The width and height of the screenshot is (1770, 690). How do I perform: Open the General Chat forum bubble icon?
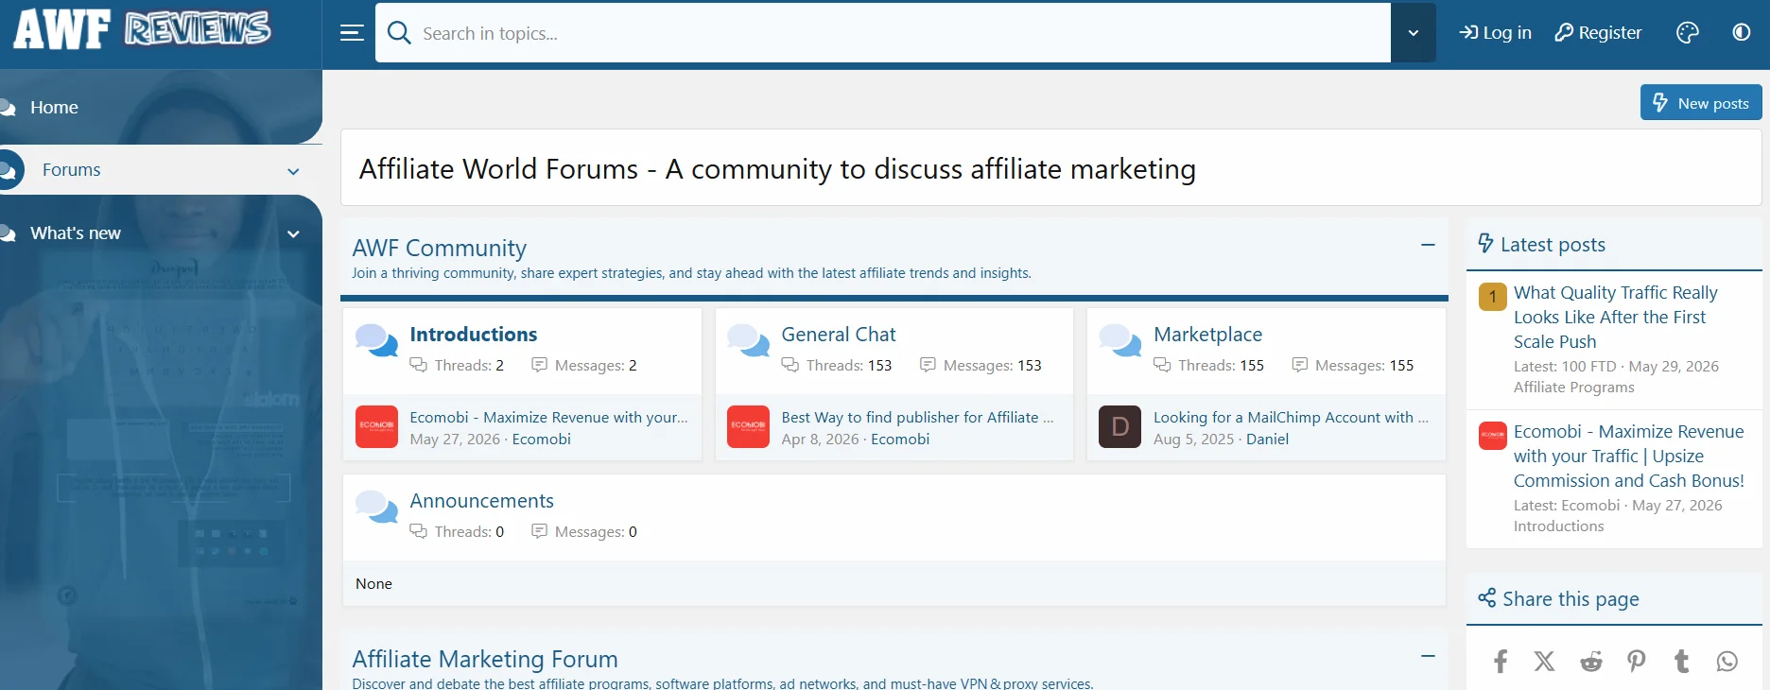748,340
